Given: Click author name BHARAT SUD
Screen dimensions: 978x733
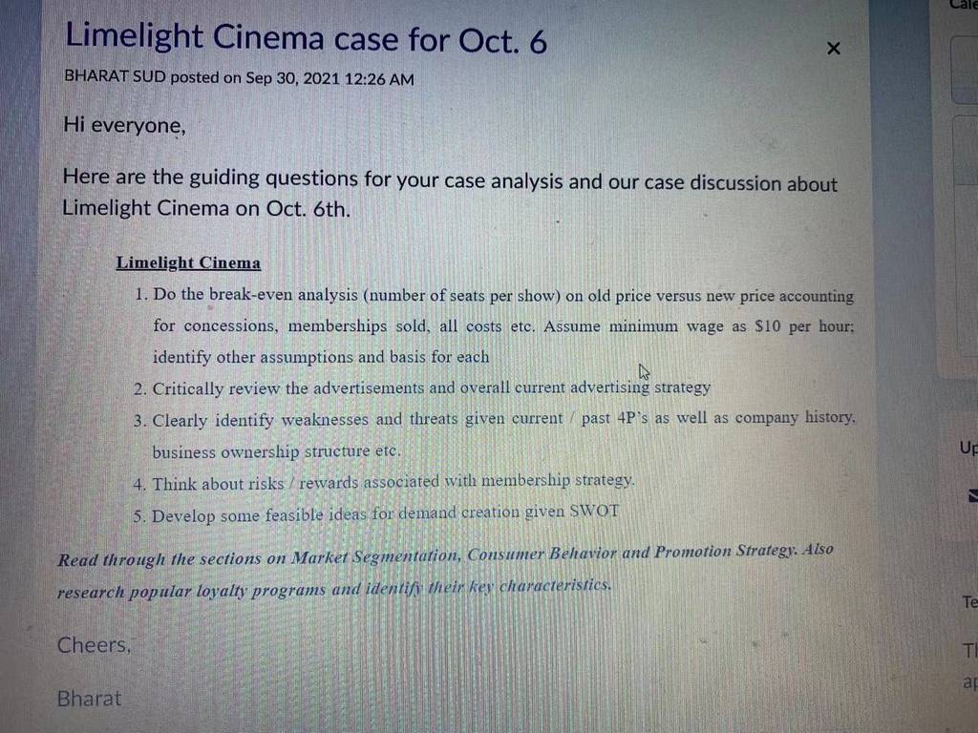Looking at the screenshot, I should 115,76.
